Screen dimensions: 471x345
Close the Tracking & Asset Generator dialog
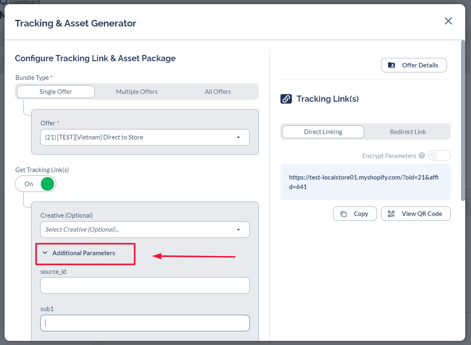(x=448, y=21)
